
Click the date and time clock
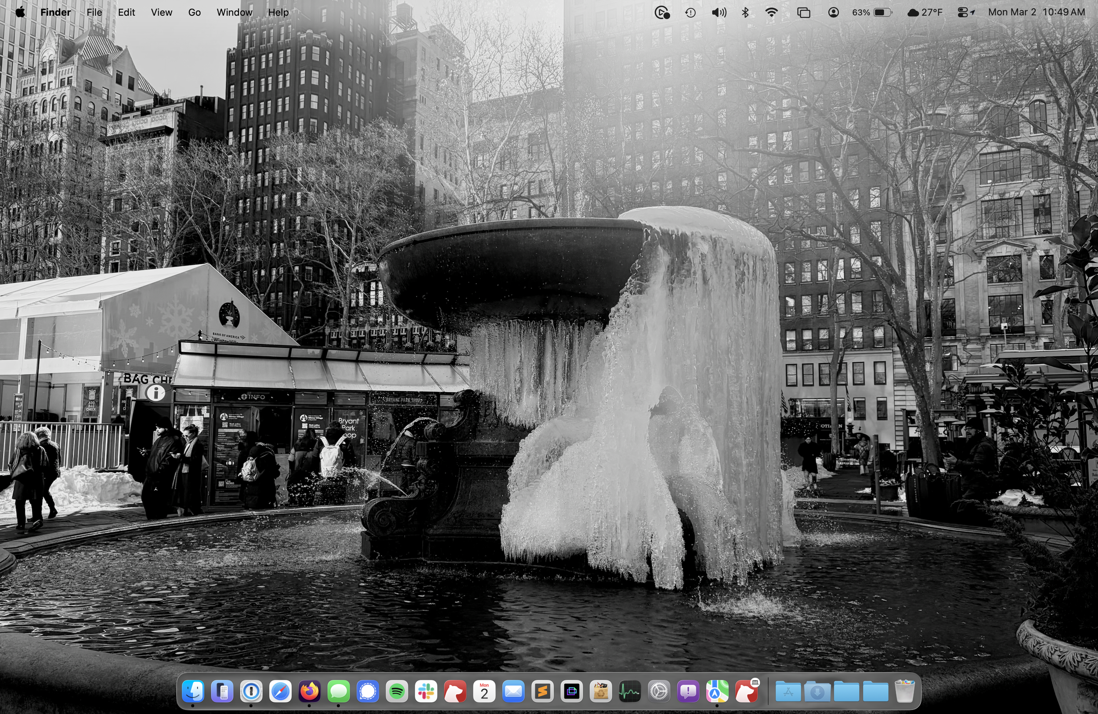1036,12
